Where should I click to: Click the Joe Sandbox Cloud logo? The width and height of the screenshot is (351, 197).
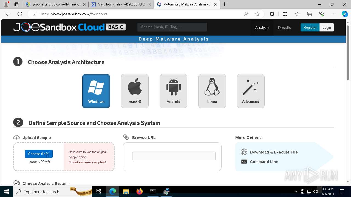69,27
